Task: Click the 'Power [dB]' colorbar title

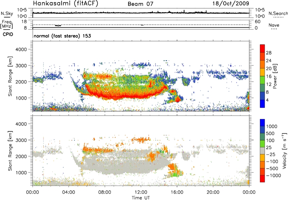Action: 275,76
